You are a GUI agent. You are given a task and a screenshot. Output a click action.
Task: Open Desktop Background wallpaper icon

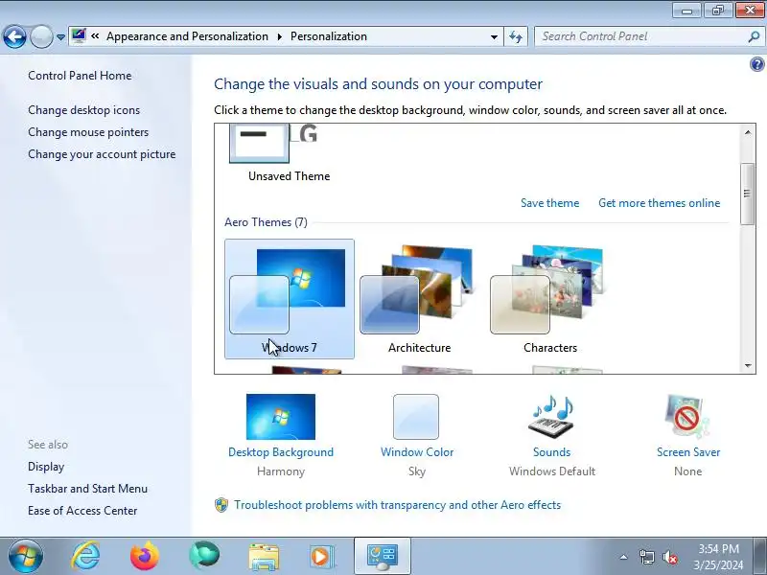coord(281,417)
